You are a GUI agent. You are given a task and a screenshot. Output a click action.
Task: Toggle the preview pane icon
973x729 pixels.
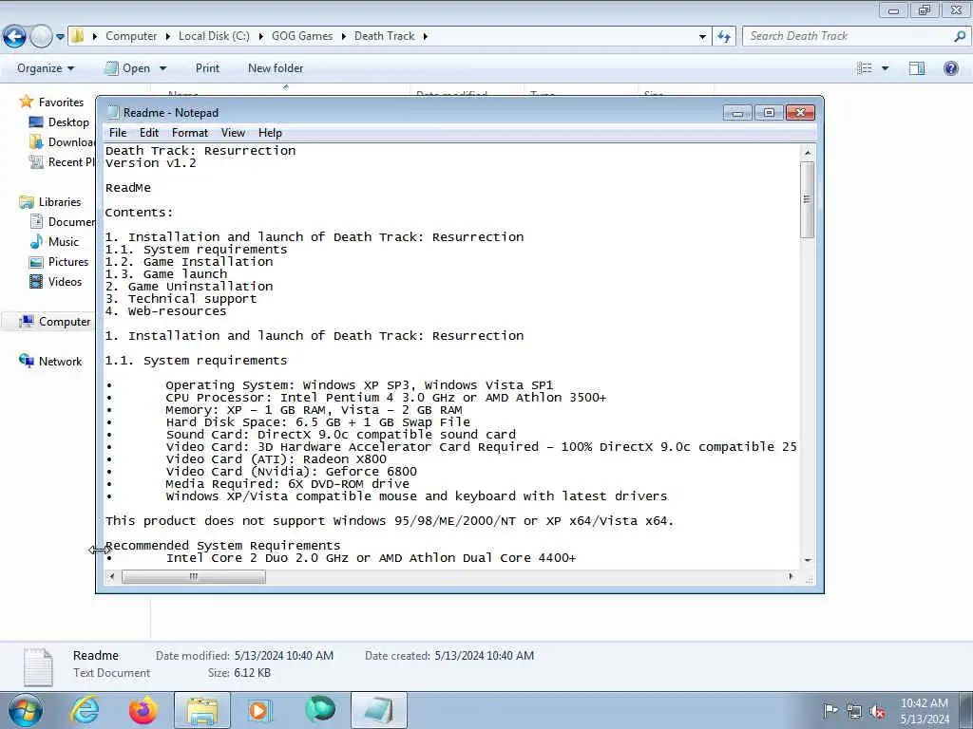[917, 68]
